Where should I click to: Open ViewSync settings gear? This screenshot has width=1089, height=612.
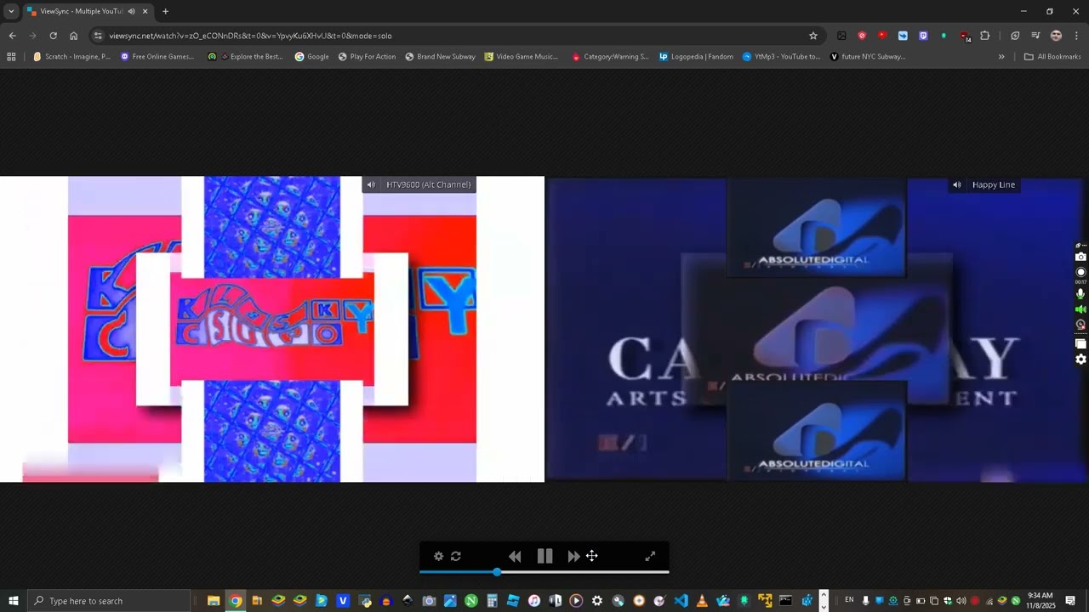438,556
